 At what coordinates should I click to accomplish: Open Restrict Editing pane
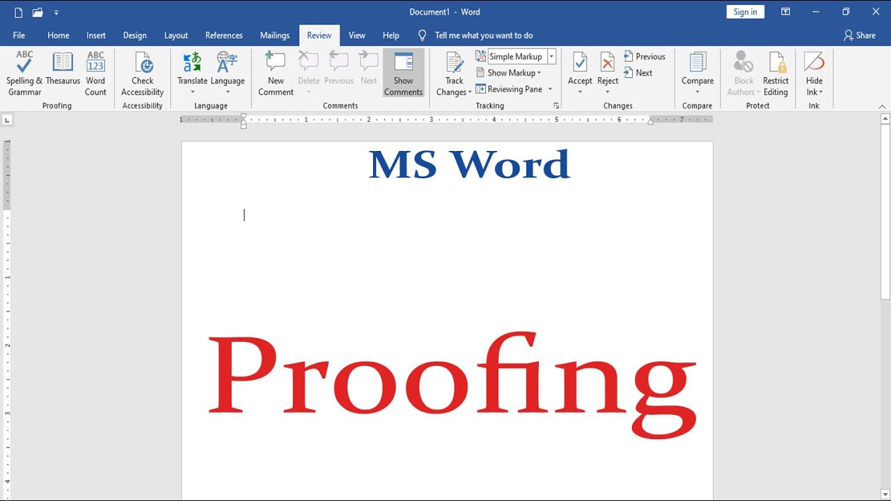coord(775,73)
